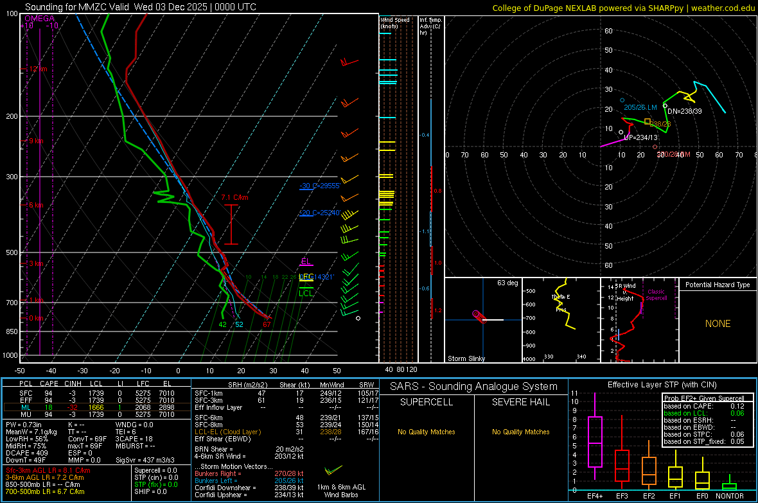Click the 700-500mb LR = 6.7 C/km line
758x503 pixels.
(x=45, y=491)
